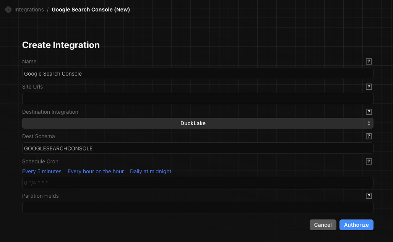This screenshot has height=242, width=393.
Task: Click the help icon next to Name
Action: click(x=369, y=61)
